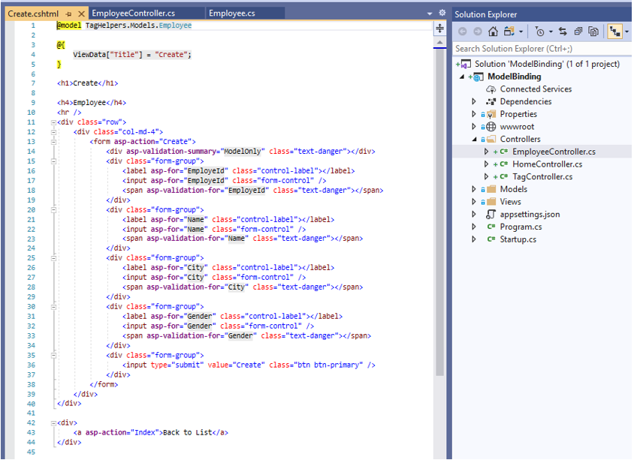This screenshot has height=460, width=634.
Task: Click the Back arrow in Solution Explorer
Action: pos(463,32)
